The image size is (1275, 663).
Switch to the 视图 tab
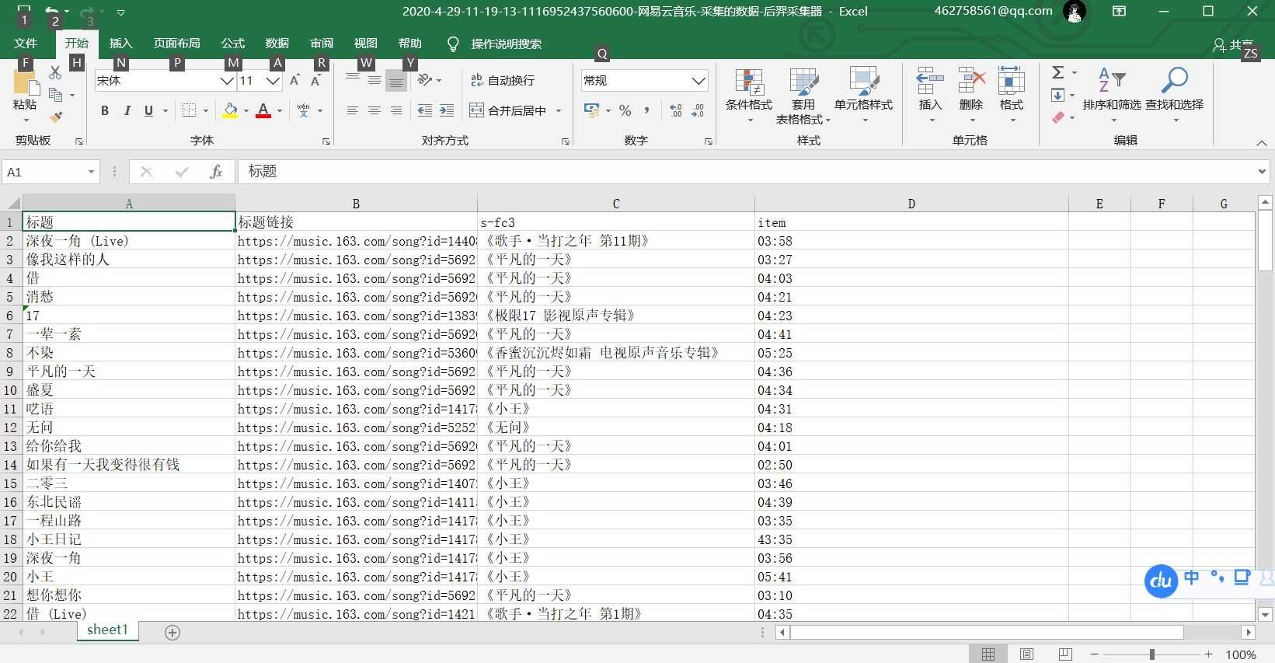click(365, 44)
